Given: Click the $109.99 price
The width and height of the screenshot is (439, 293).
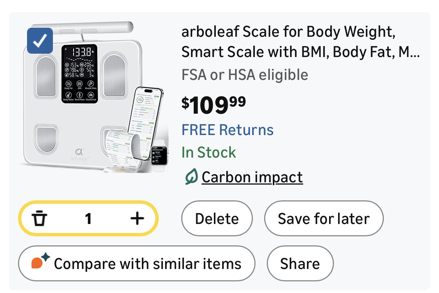Looking at the screenshot, I should pos(214,106).
